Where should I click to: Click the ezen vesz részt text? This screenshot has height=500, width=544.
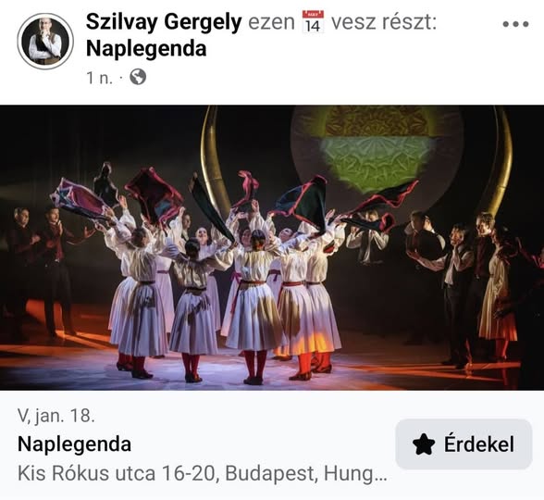[342, 22]
